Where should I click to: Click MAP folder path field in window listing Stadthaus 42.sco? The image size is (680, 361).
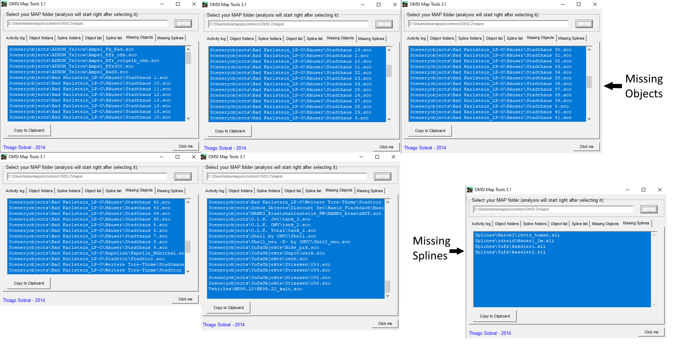click(x=87, y=176)
